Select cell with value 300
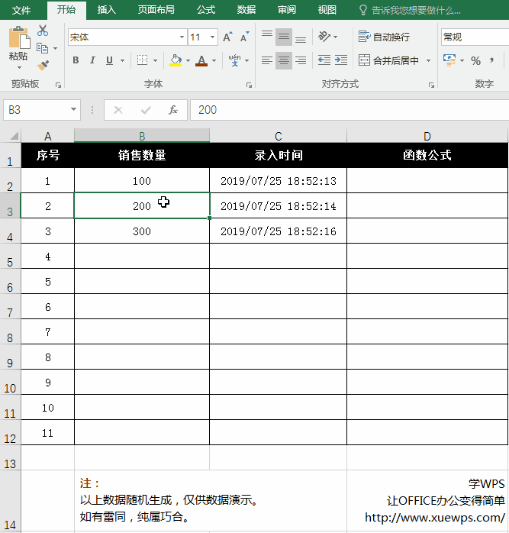Viewport: 509px width, 533px height. point(142,231)
